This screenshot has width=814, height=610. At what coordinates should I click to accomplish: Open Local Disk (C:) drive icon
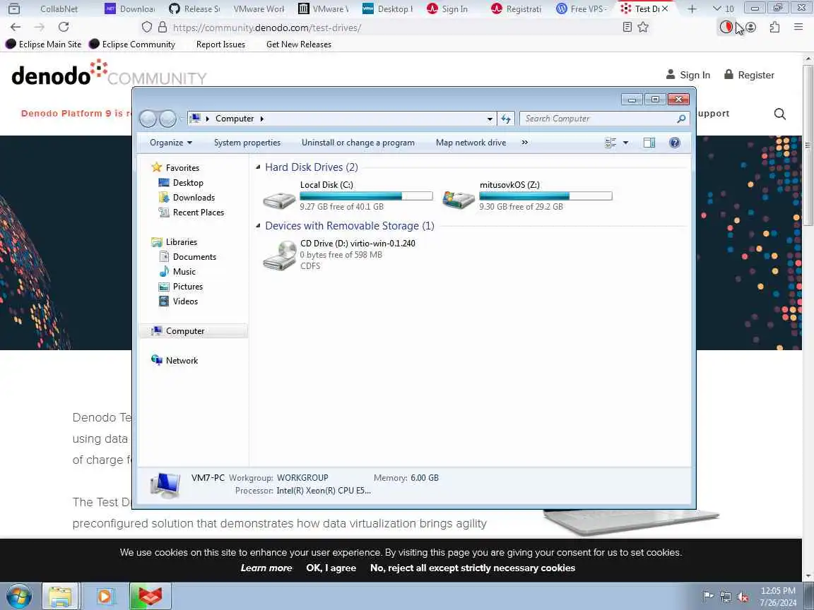point(279,200)
